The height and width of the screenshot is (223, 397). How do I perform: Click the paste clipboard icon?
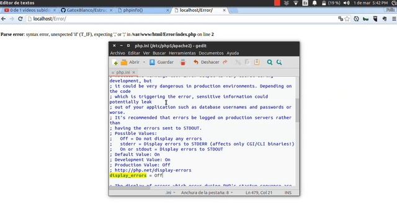(x=257, y=62)
